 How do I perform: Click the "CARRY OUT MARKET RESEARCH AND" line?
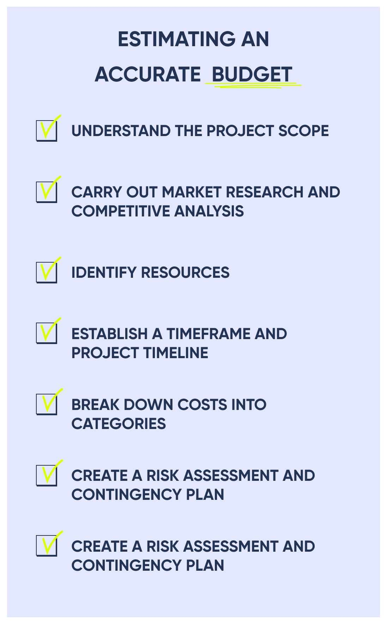click(x=205, y=192)
